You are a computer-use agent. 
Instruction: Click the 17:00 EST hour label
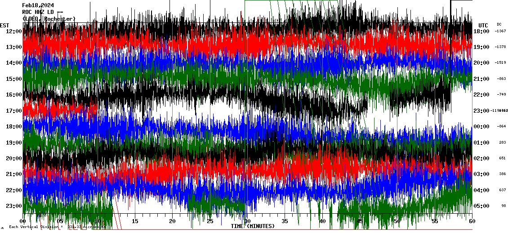coord(14,111)
